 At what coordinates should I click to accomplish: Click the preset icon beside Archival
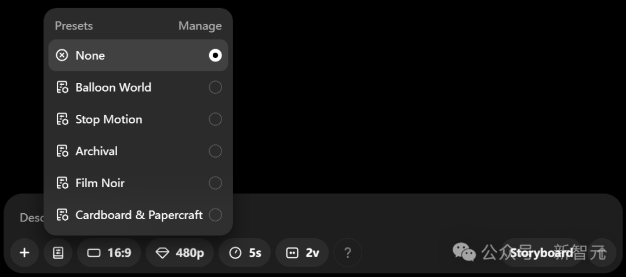click(x=62, y=151)
